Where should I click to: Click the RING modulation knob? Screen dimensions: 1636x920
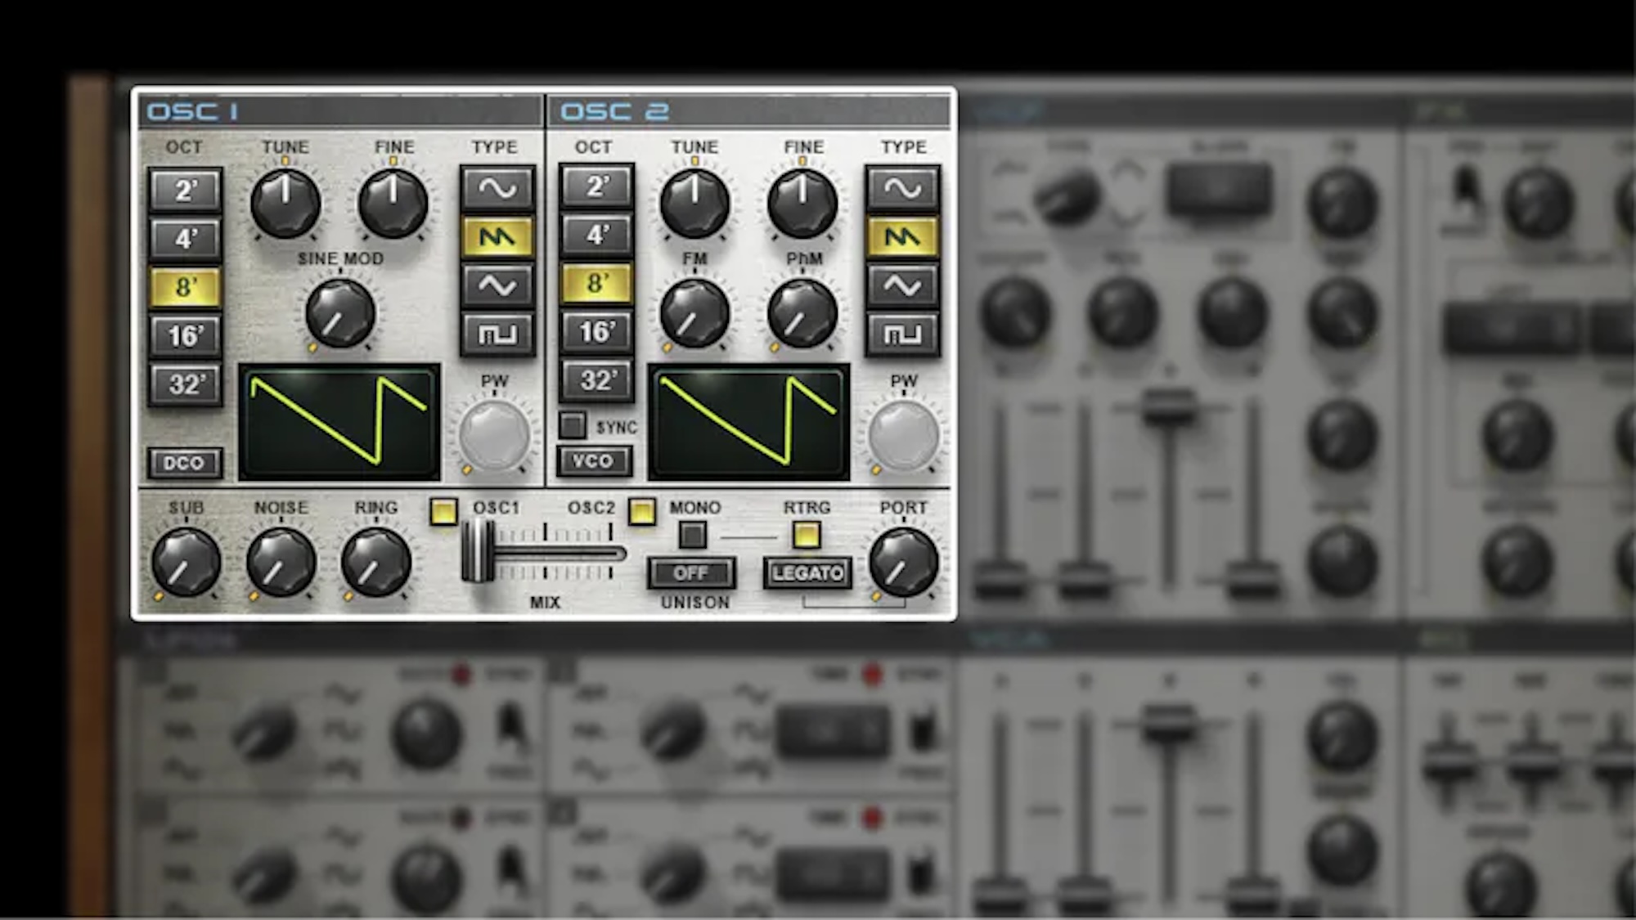click(x=376, y=562)
